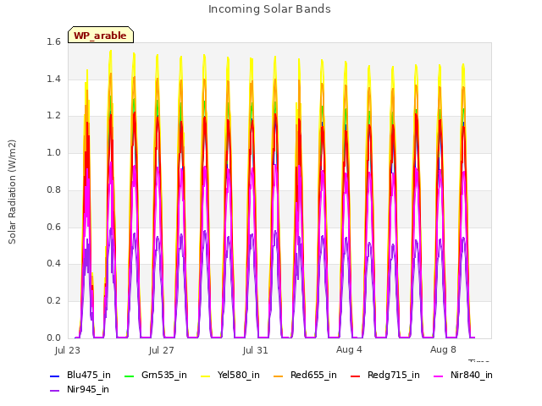Viewport: 542px width, 406px height.
Task: Click the Red655_in legend entry
Action: [x=305, y=376]
